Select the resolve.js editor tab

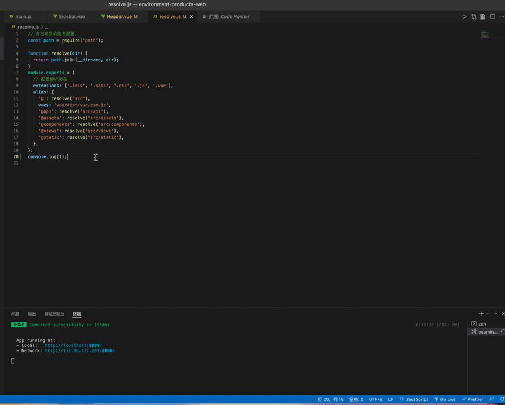(170, 17)
